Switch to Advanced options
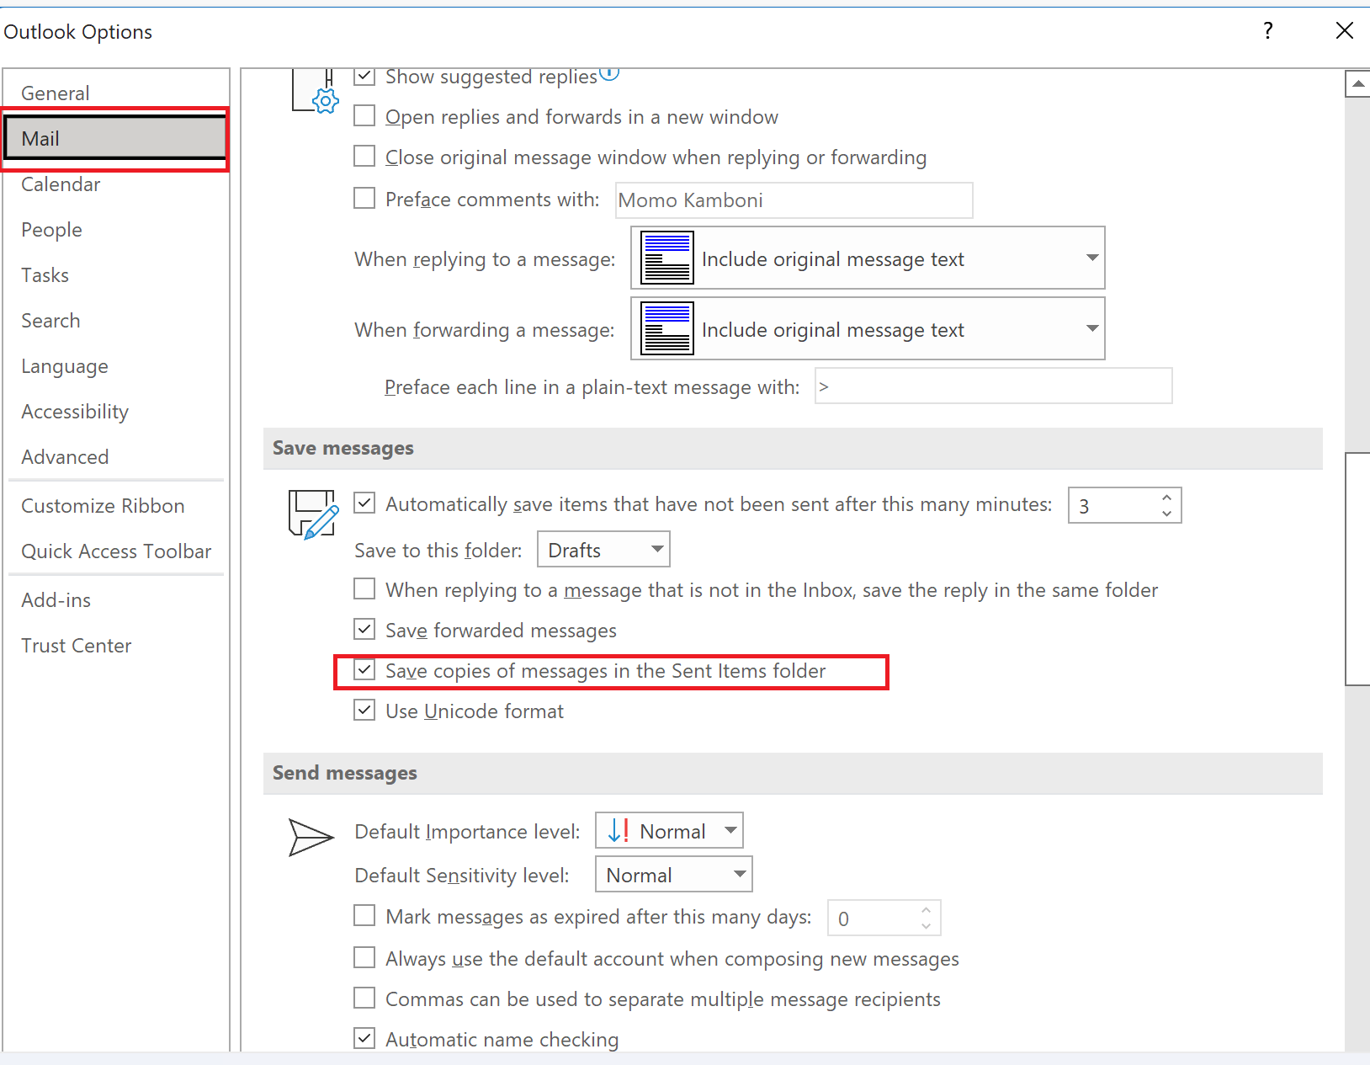The width and height of the screenshot is (1370, 1065). click(x=115, y=456)
